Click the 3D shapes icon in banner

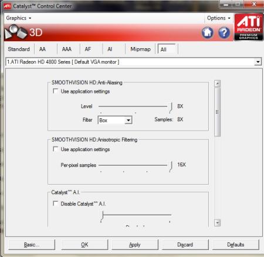coord(16,32)
